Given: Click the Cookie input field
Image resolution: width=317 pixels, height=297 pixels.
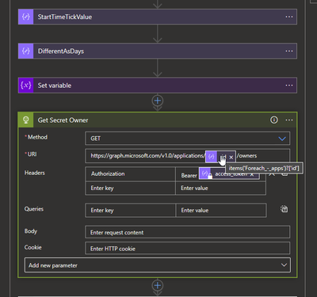Looking at the screenshot, I should pyautogui.click(x=188, y=249).
